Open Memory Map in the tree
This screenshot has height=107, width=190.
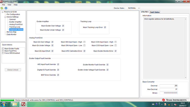pyautogui.click(x=11, y=32)
